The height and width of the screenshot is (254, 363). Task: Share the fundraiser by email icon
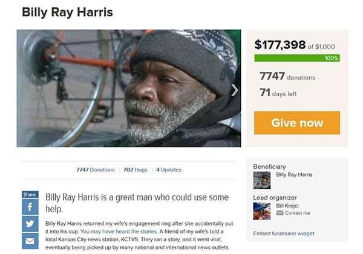tap(30, 241)
